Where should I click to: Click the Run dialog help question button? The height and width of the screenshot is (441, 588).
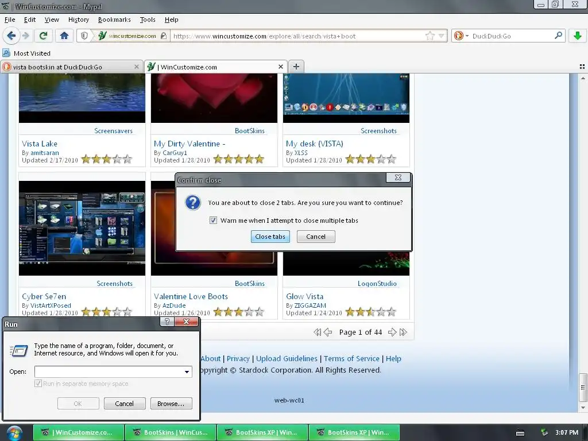(167, 322)
